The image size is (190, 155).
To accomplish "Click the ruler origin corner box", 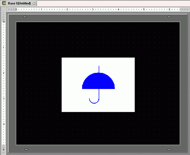I will [x=3, y=9].
